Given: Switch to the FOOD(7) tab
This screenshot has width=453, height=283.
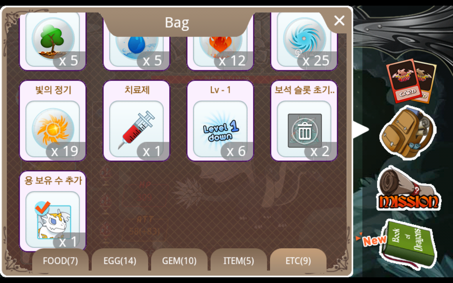Looking at the screenshot, I should click(x=61, y=261).
